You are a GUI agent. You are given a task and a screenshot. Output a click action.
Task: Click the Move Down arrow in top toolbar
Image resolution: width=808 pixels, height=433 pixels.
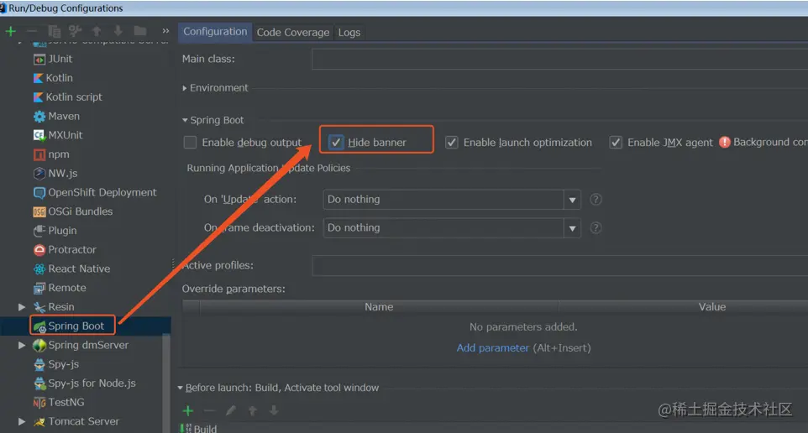click(118, 31)
